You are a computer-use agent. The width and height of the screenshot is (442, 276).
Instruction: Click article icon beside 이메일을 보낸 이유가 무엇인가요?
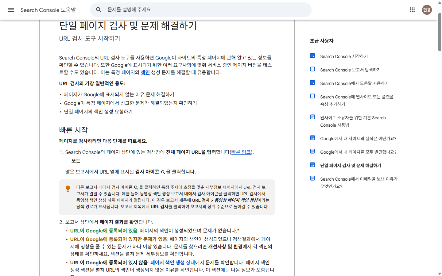(312, 178)
